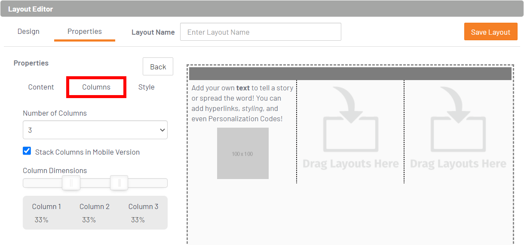Open the Columns sub-tab

click(96, 87)
